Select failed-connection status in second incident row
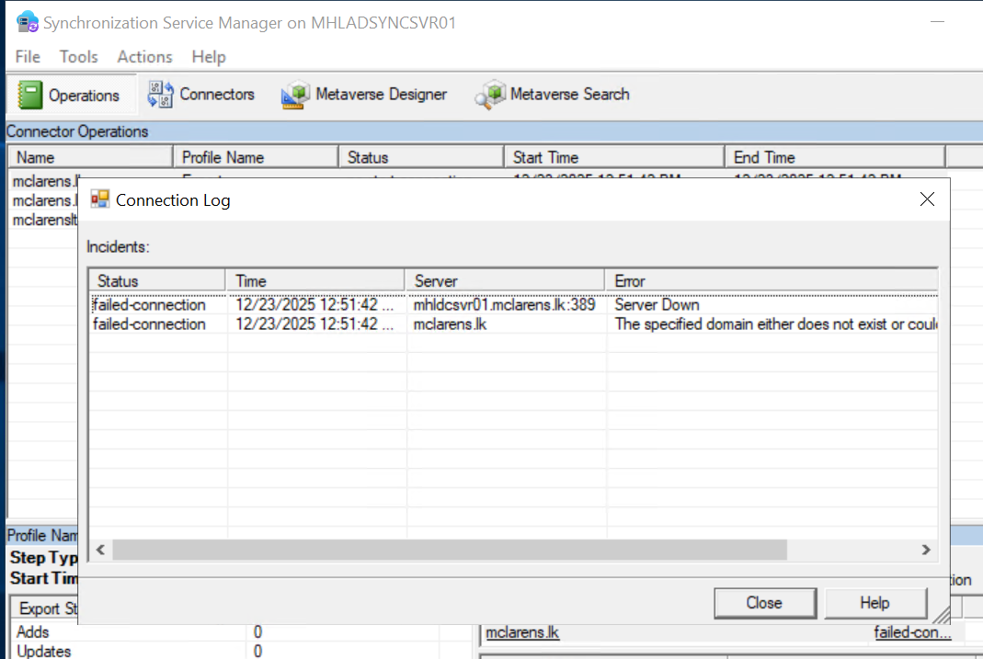The height and width of the screenshot is (659, 983). point(149,324)
